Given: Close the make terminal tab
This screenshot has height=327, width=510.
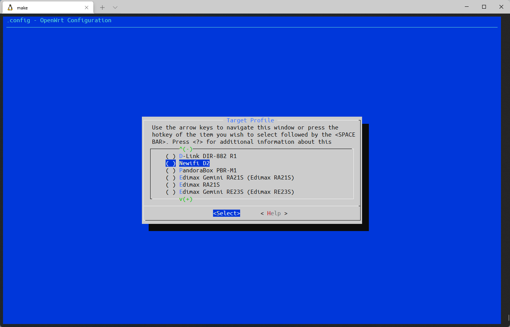Looking at the screenshot, I should 87,7.
